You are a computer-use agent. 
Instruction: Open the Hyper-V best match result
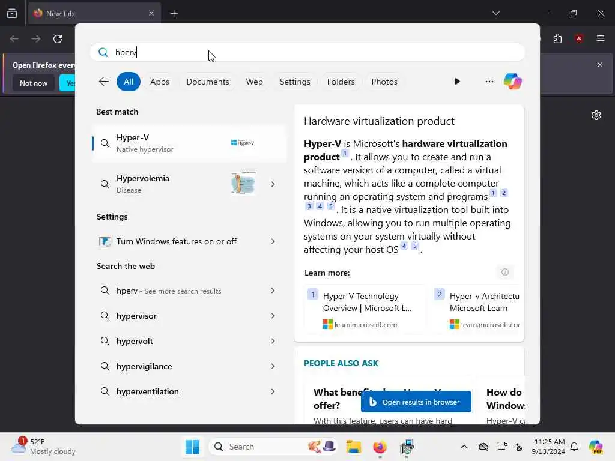pyautogui.click(x=189, y=143)
